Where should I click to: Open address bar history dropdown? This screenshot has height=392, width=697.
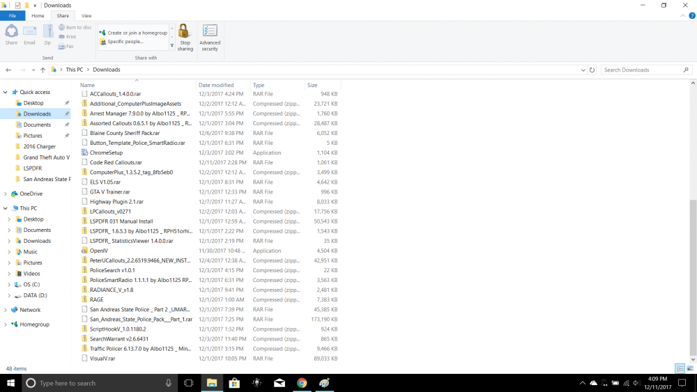point(583,70)
